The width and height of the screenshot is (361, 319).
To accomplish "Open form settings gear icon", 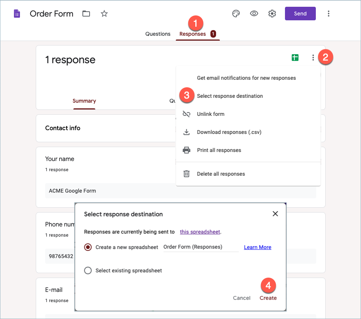I will click(x=272, y=14).
